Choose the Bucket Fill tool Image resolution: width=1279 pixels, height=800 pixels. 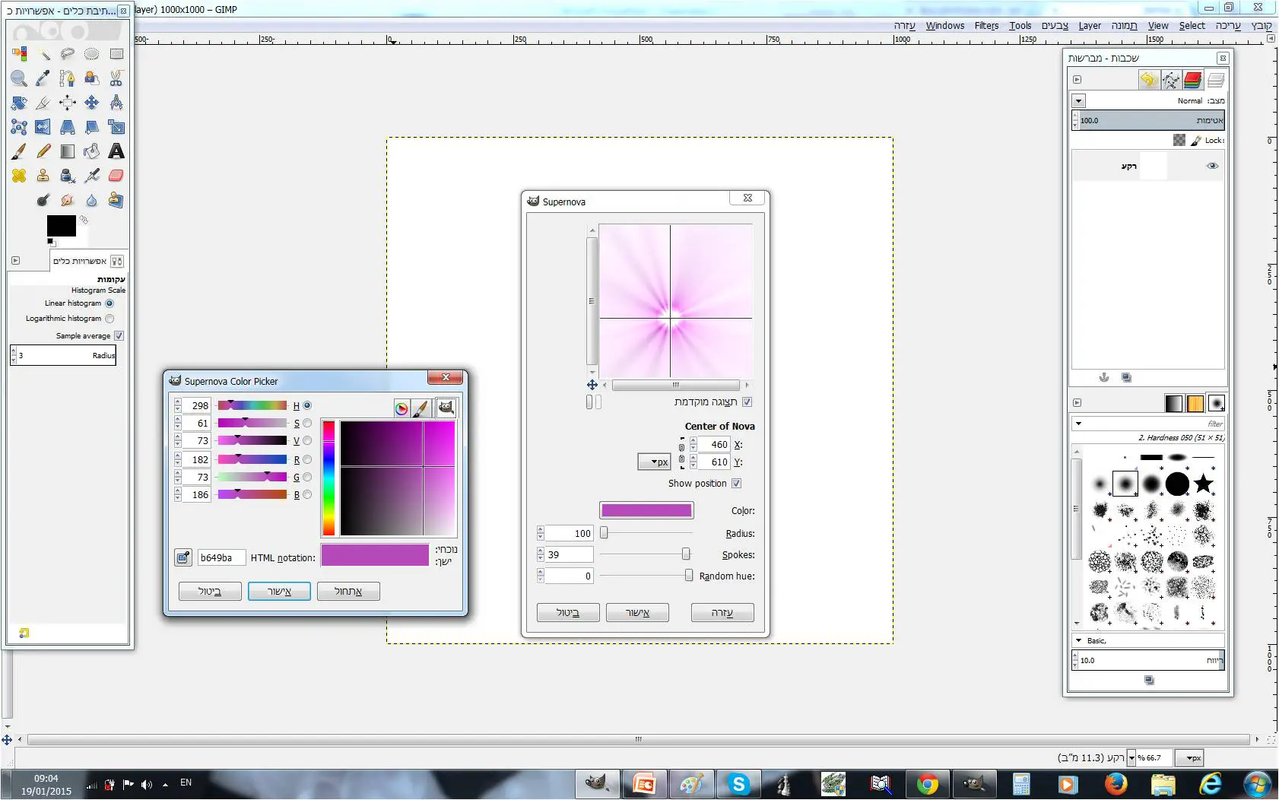coord(92,151)
